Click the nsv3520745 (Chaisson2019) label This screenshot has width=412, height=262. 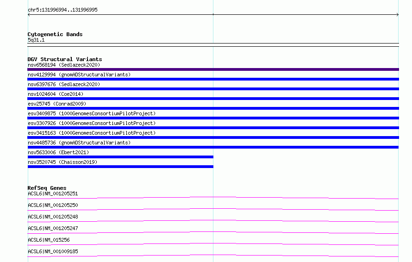click(62, 162)
